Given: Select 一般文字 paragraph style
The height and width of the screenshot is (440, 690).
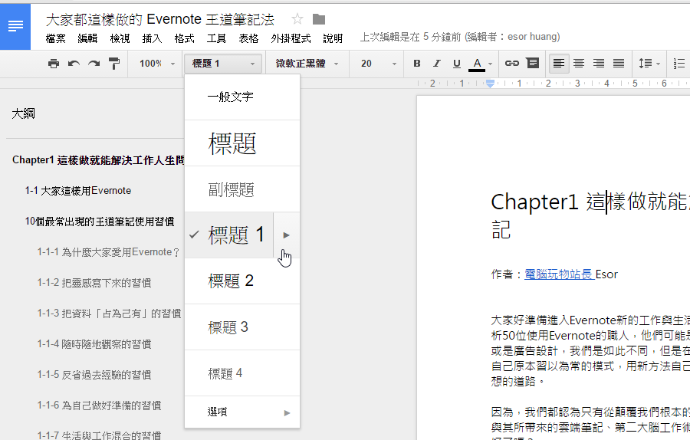Looking at the screenshot, I should [x=242, y=97].
